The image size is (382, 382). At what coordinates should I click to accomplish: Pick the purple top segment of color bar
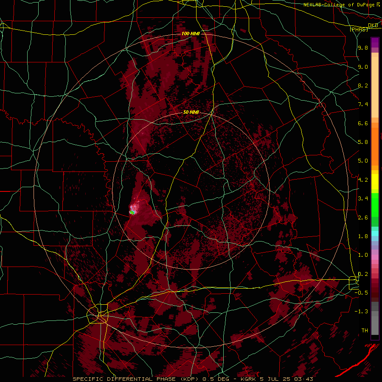tap(375, 42)
